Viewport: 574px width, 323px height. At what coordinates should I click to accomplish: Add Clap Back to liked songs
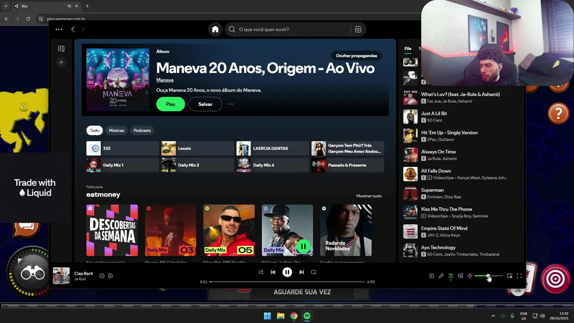pyautogui.click(x=110, y=275)
